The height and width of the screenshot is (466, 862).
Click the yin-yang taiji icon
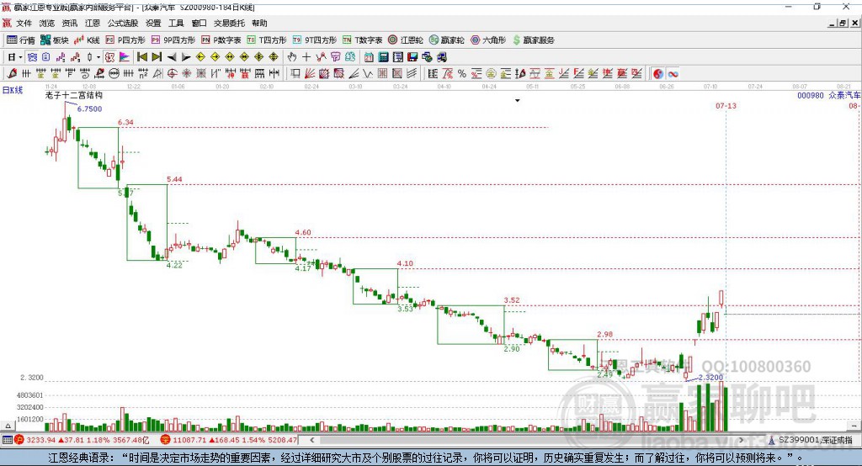pyautogui.click(x=658, y=74)
